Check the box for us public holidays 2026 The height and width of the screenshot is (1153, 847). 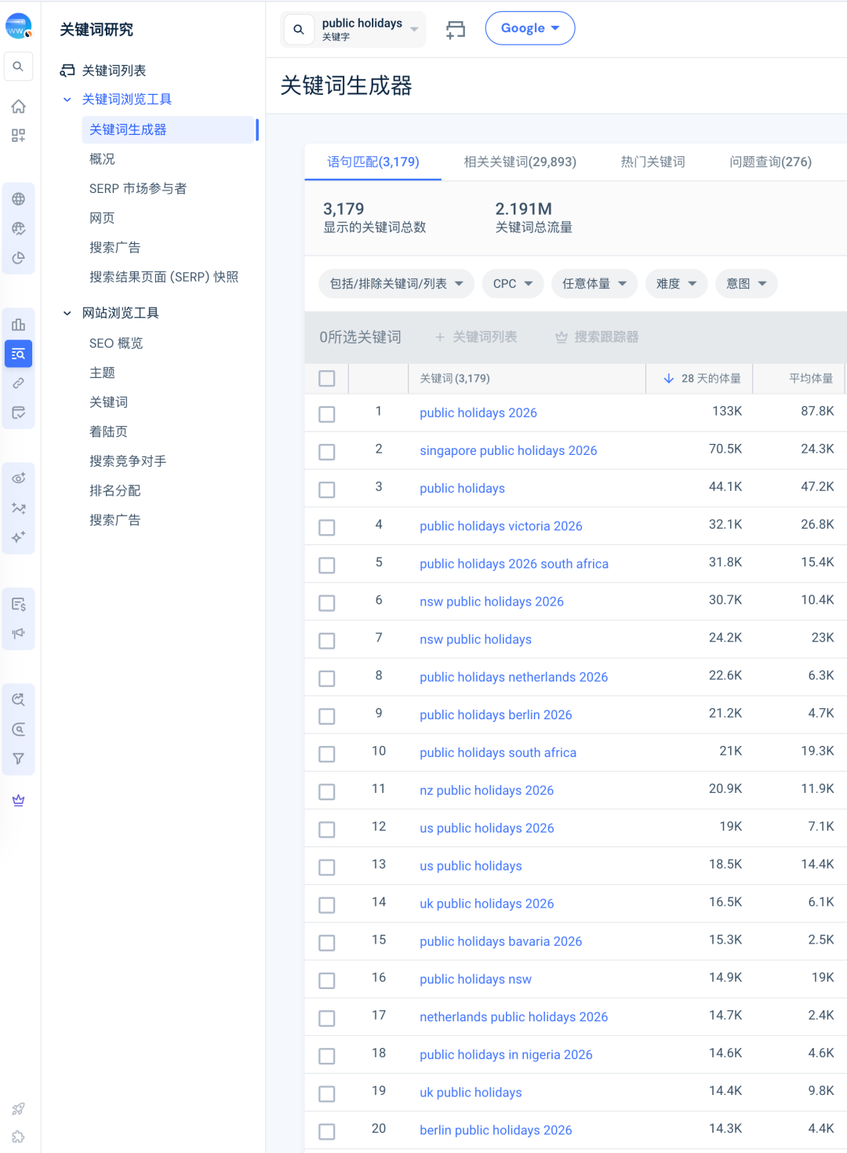tap(327, 829)
